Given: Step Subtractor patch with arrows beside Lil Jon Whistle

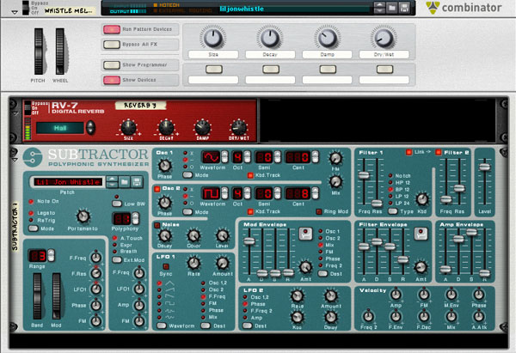Looking at the screenshot, I should pyautogui.click(x=112, y=182).
